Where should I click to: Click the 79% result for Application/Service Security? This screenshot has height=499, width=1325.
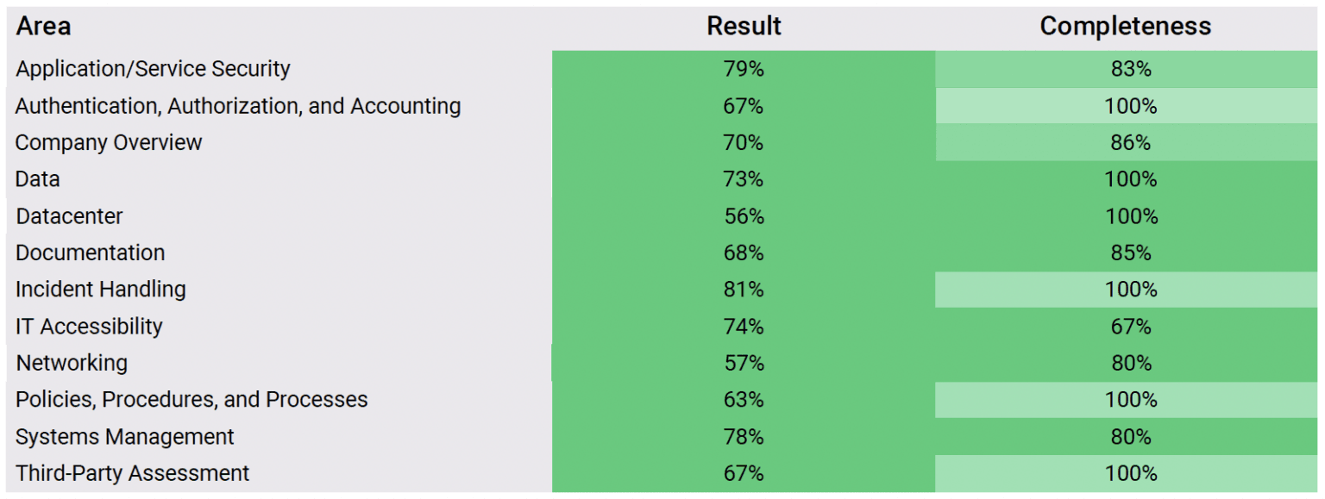[x=744, y=69]
